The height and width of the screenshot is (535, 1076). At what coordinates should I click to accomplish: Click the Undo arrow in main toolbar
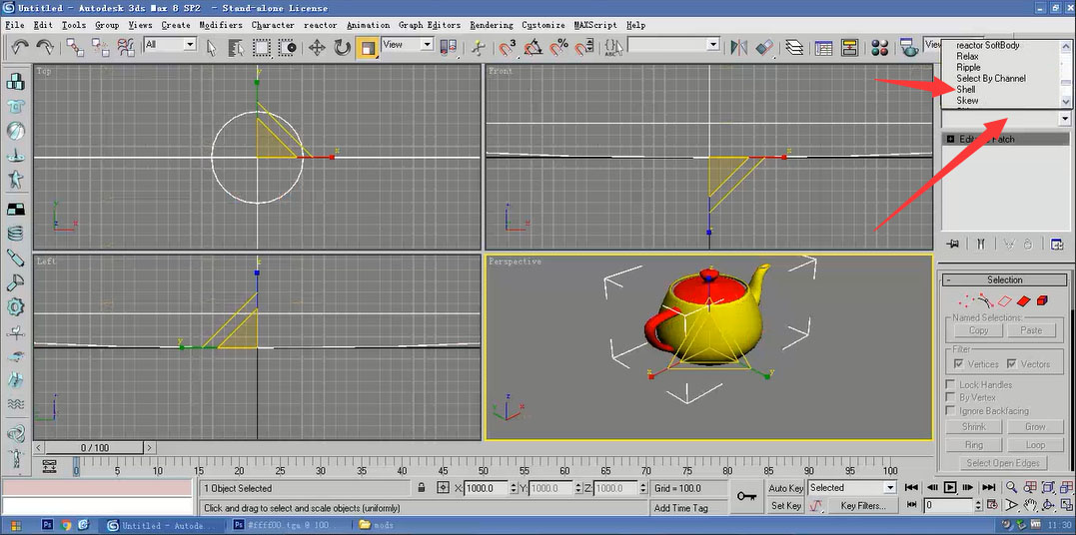20,47
